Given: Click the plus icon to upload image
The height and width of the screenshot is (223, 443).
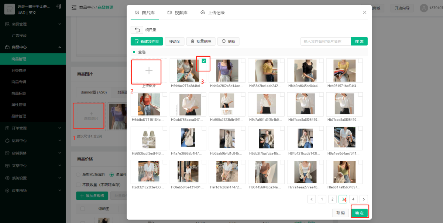Looking at the screenshot, I should click(149, 71).
